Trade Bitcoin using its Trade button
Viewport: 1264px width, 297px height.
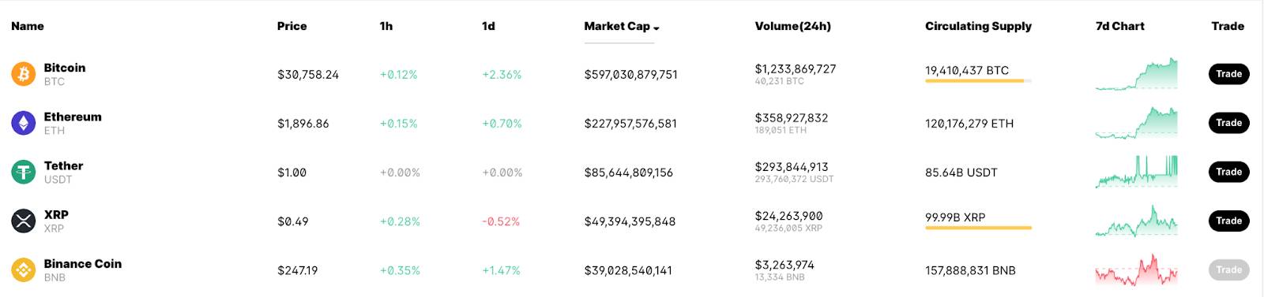(1228, 74)
